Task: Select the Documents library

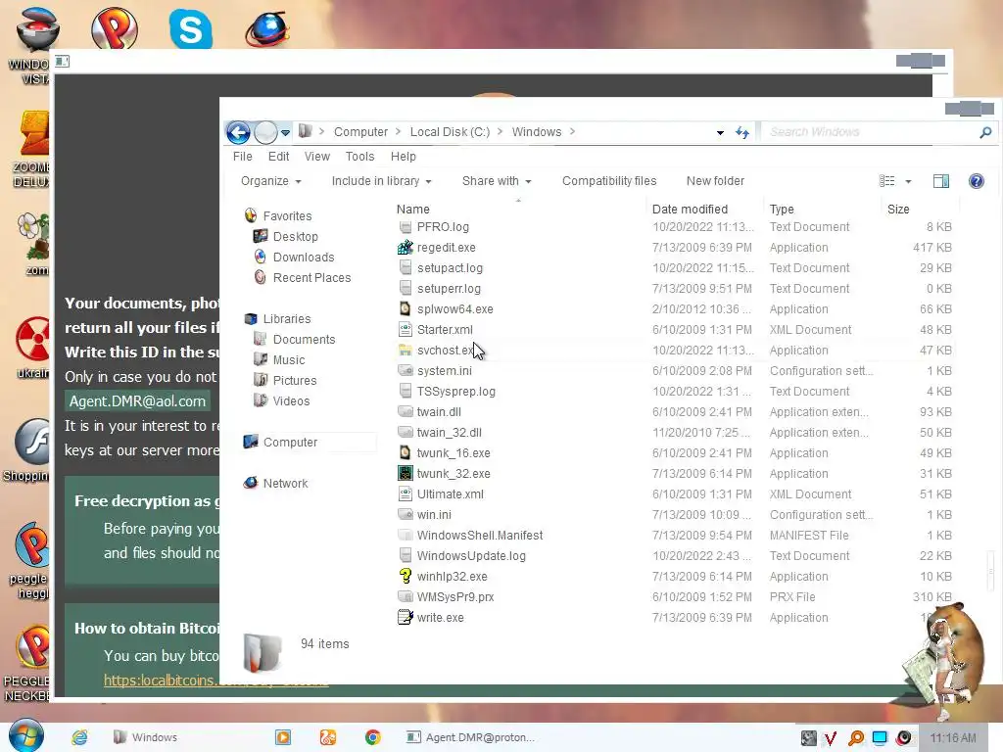Action: point(304,339)
